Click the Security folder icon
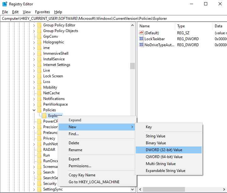 coord(40,184)
